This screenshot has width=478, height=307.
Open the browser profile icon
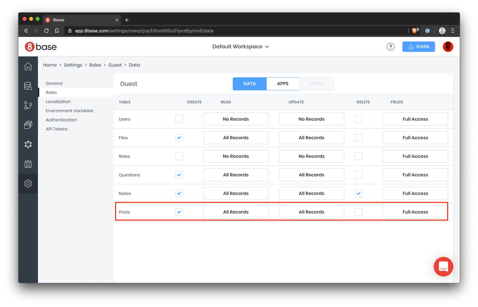click(x=442, y=31)
